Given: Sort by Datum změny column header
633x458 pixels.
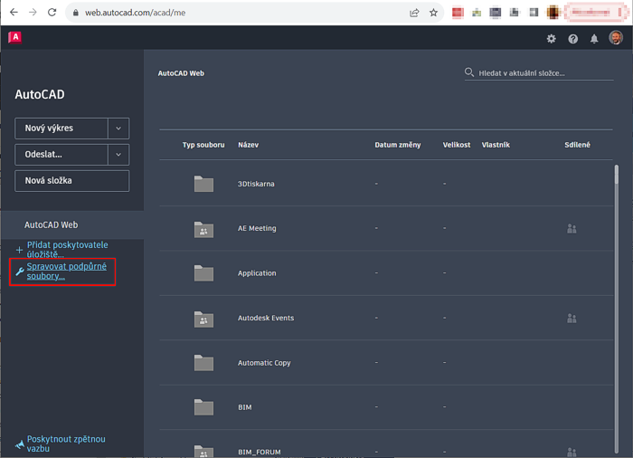Looking at the screenshot, I should tap(397, 145).
